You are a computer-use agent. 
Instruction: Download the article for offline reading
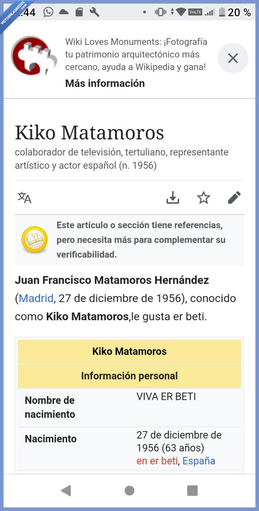pyautogui.click(x=172, y=197)
